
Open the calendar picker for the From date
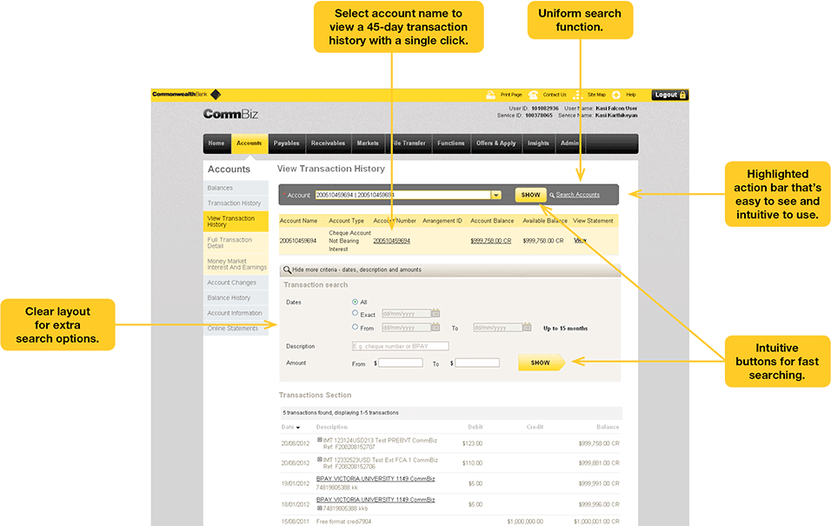point(435,327)
